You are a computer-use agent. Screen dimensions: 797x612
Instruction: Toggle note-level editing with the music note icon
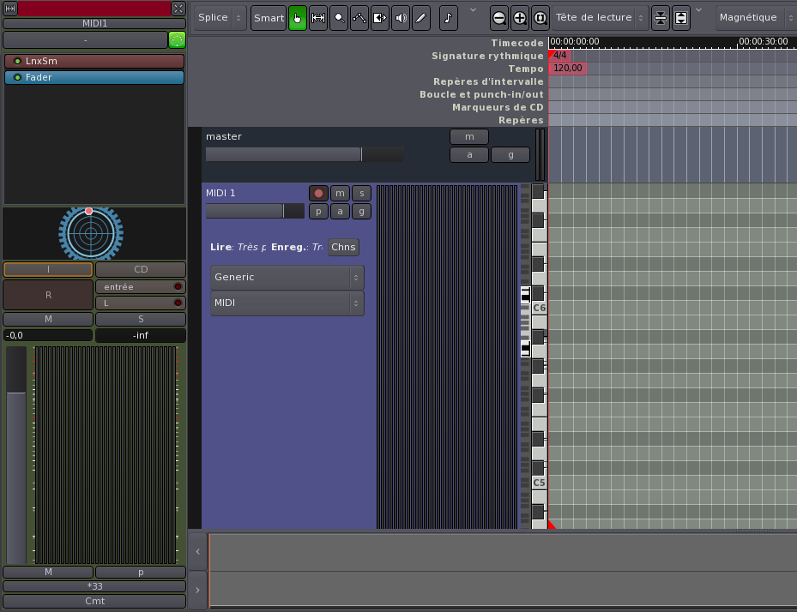click(449, 18)
